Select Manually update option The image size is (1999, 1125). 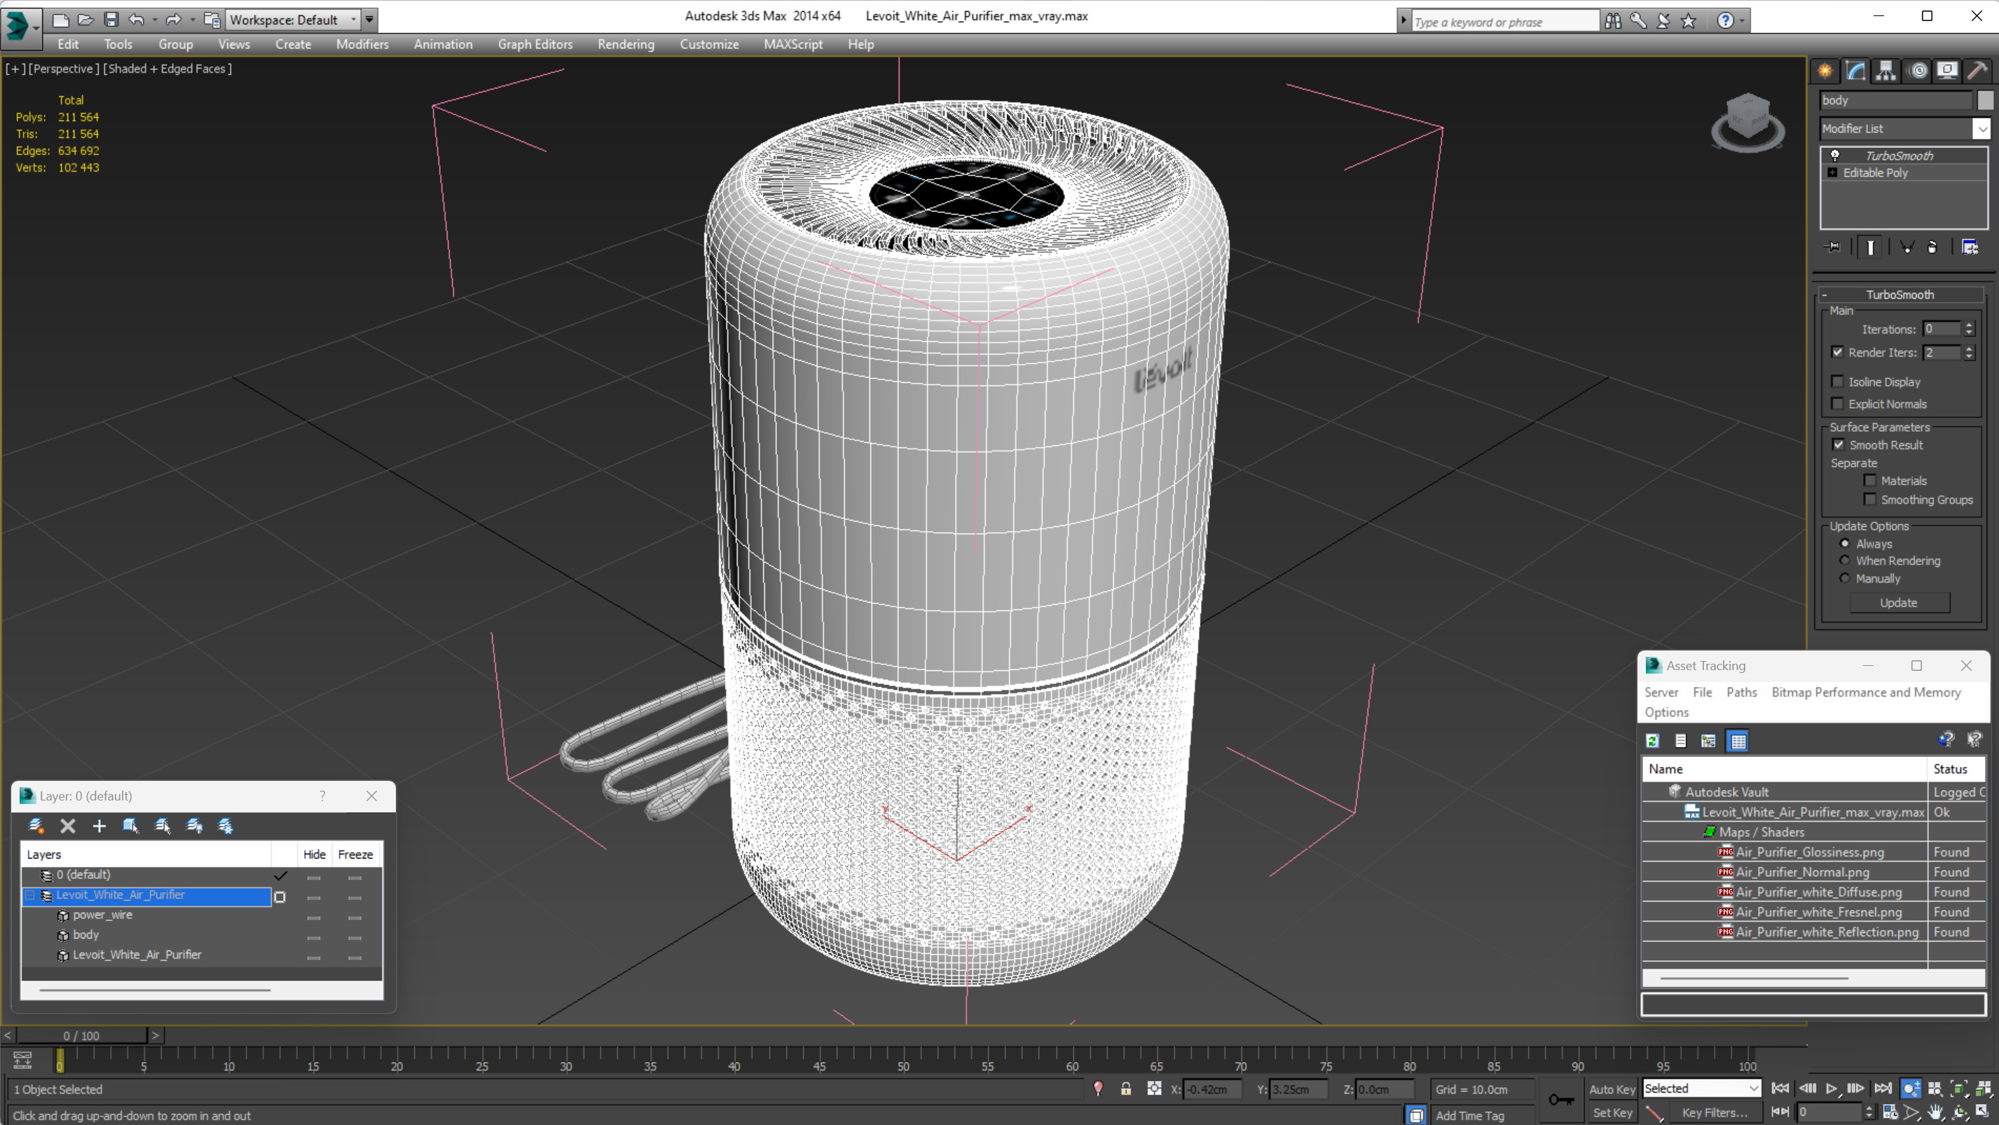pos(1845,578)
